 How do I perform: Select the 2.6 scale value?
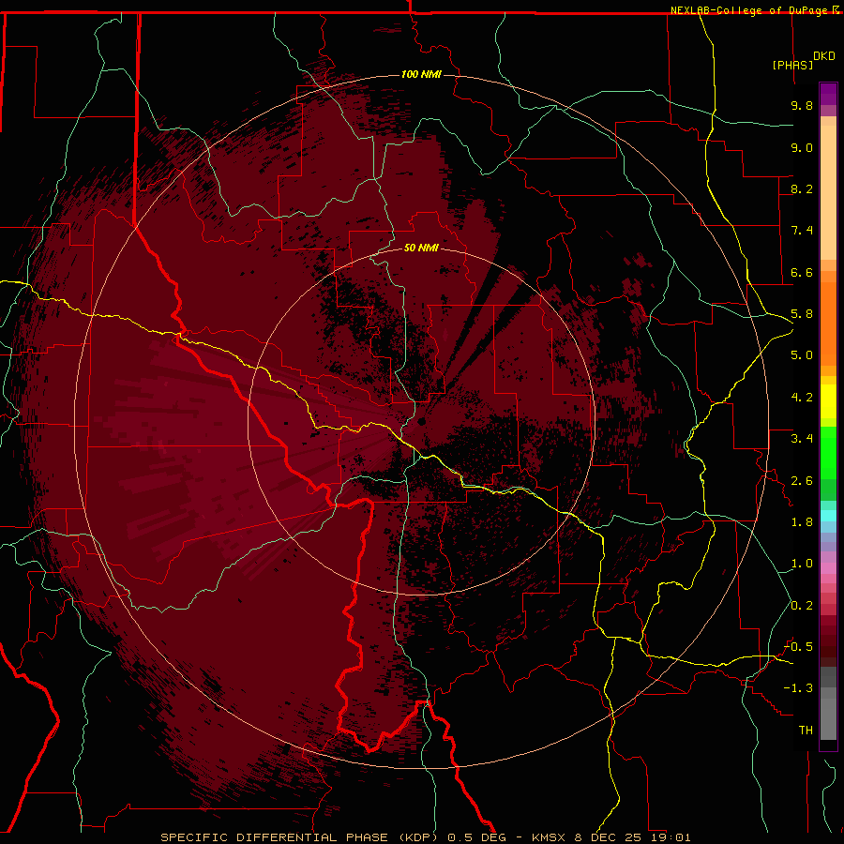pos(802,481)
